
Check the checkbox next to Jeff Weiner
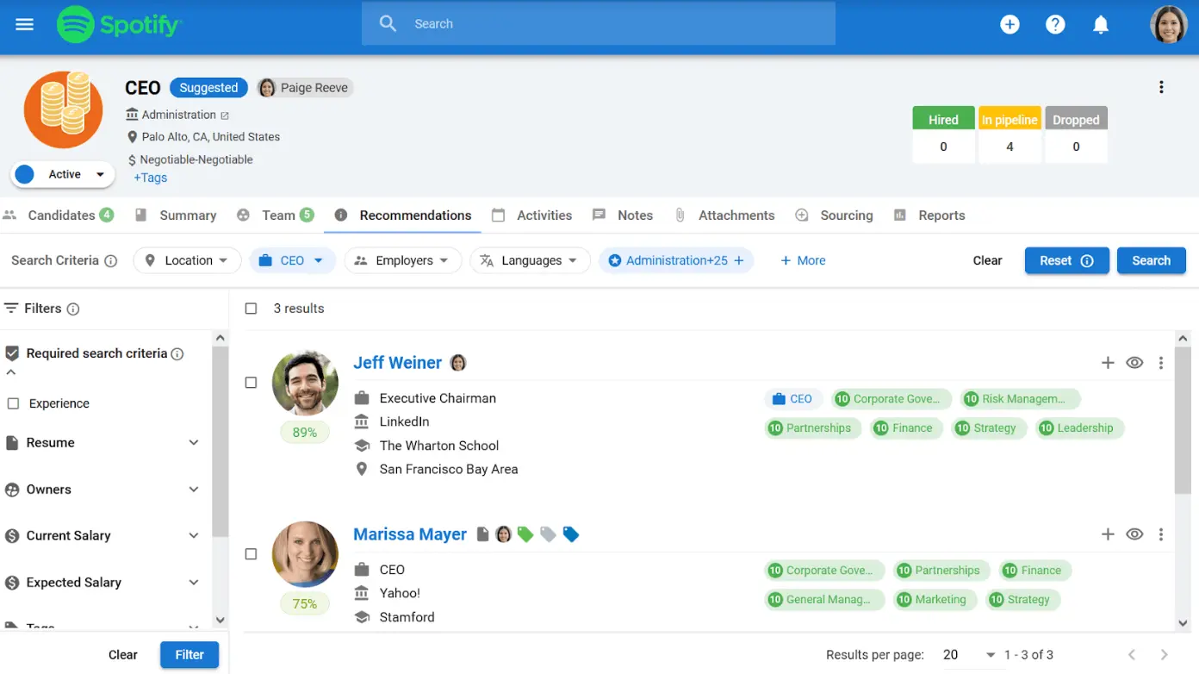click(251, 383)
